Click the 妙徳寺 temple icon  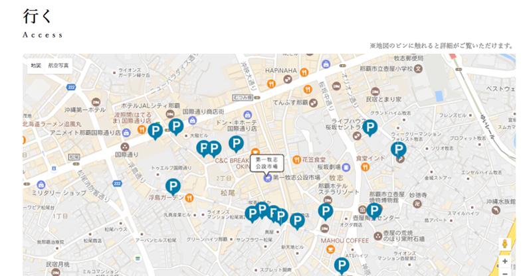pos(417,204)
